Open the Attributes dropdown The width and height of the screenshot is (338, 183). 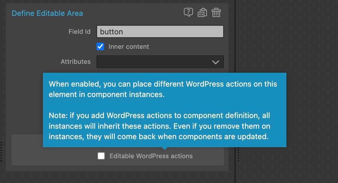click(x=160, y=62)
